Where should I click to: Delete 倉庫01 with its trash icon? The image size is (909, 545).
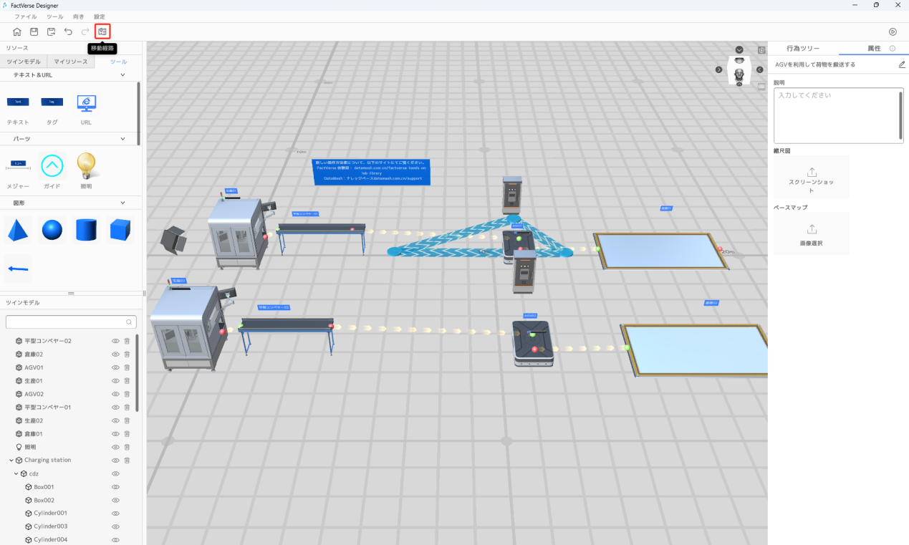point(127,434)
